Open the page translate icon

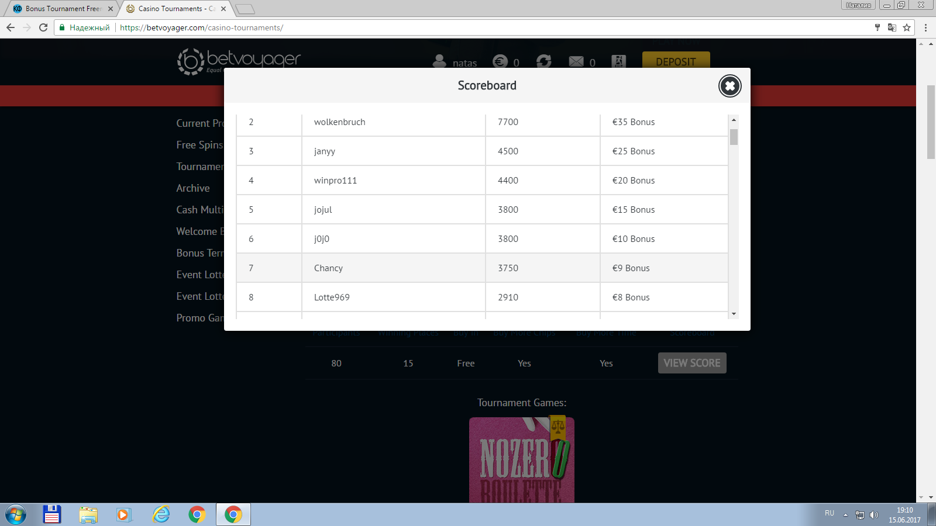[892, 27]
